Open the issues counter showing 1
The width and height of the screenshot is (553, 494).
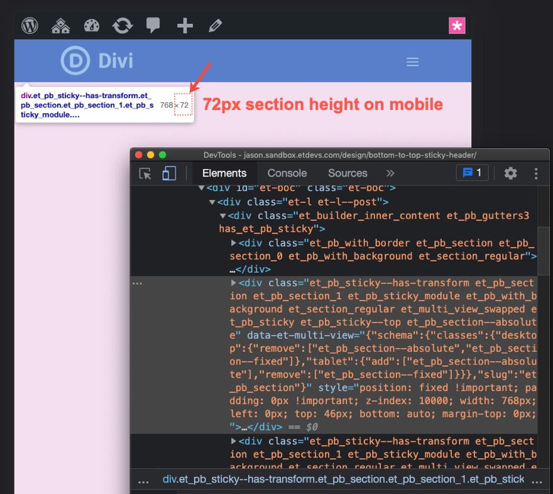click(x=472, y=172)
